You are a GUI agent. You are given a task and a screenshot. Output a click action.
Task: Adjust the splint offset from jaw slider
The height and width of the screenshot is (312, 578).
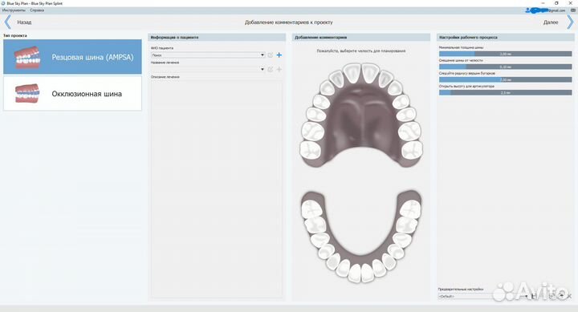point(506,67)
